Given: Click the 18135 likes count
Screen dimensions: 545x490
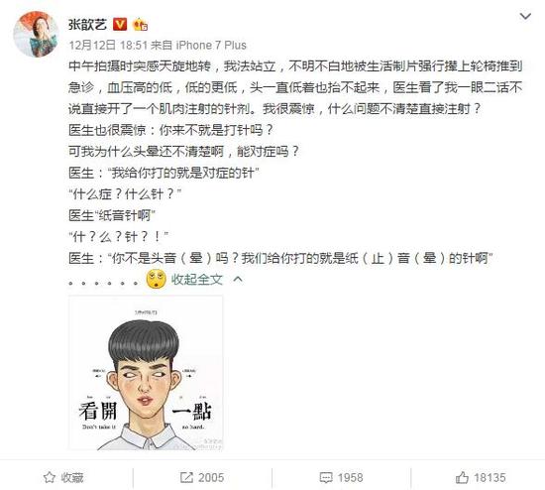Looking at the screenshot, I should pos(490,478).
